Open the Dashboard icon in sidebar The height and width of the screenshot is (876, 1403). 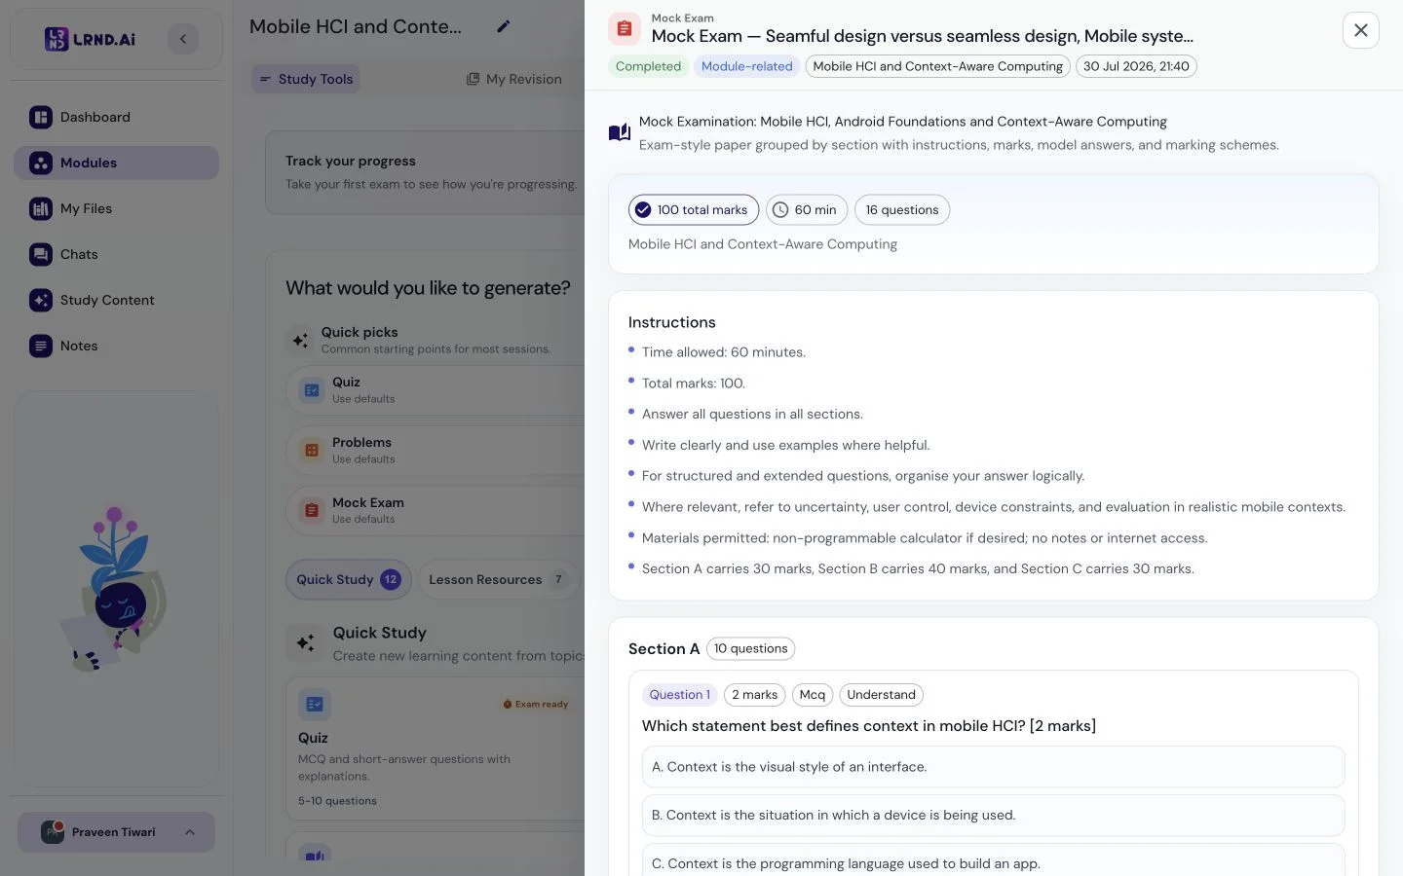click(x=41, y=117)
